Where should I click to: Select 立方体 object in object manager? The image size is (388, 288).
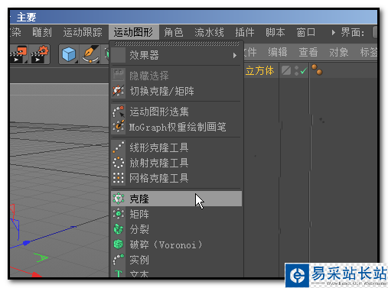(259, 70)
